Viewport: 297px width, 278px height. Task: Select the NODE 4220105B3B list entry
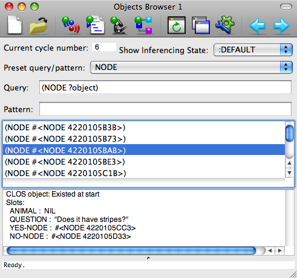click(144, 127)
